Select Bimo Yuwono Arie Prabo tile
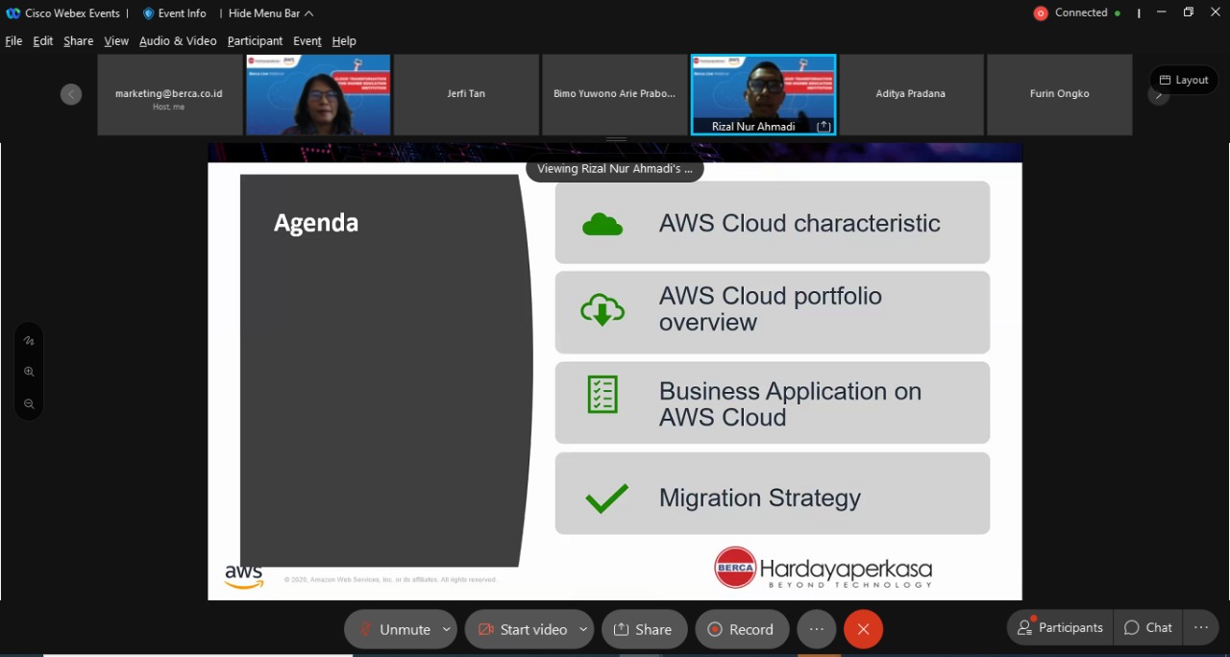Screen dimensions: 1230x657 click(614, 94)
